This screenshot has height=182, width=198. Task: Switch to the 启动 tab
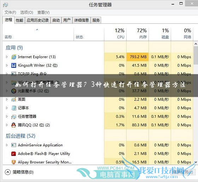point(56,20)
